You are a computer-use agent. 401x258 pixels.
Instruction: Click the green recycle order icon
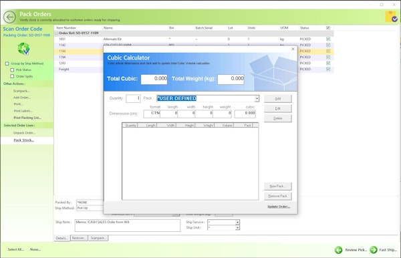(x=24, y=49)
